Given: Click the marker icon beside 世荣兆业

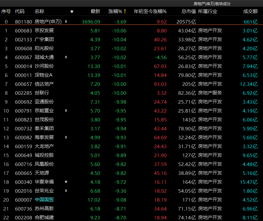Looking at the screenshot, I should (x=66, y=191).
